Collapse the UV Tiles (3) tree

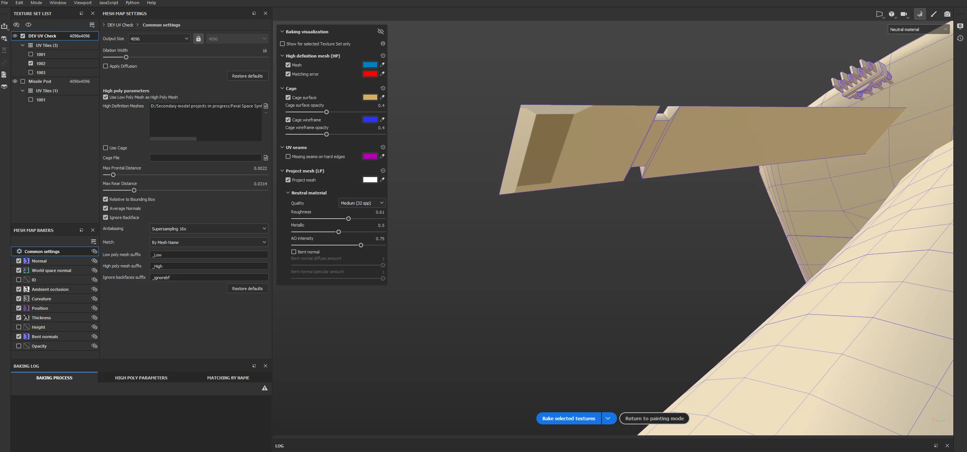click(22, 45)
